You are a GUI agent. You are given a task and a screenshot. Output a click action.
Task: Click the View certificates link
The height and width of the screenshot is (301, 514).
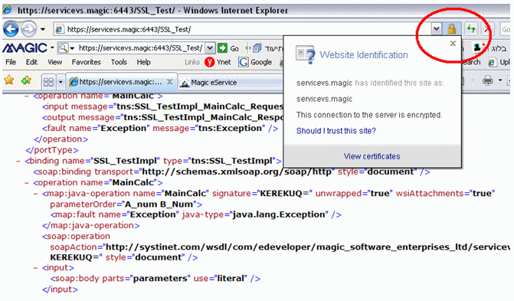coord(372,156)
